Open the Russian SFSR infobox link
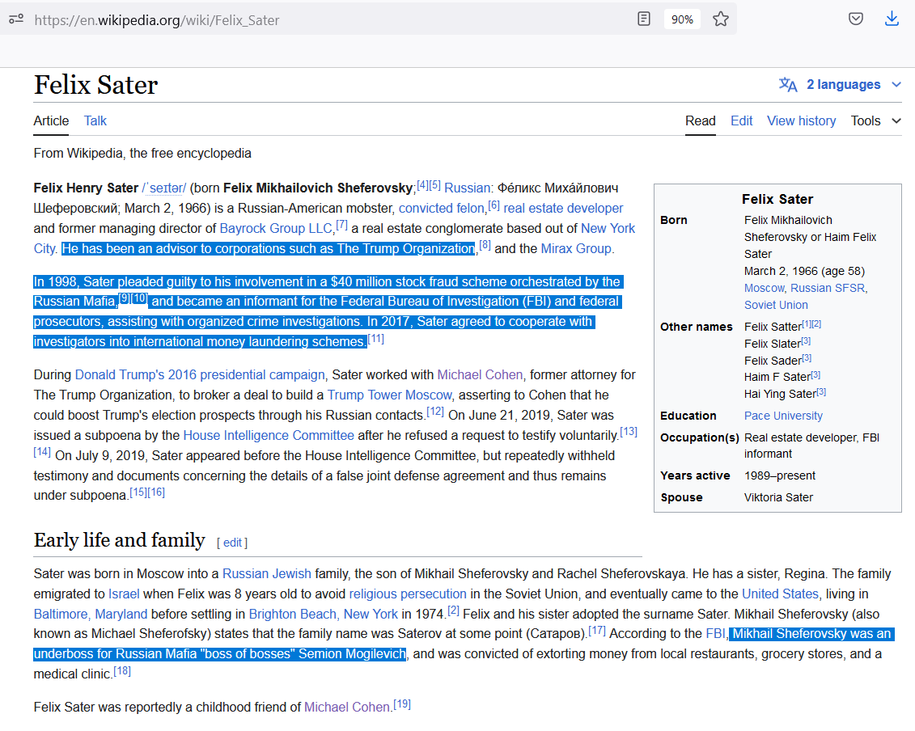This screenshot has height=731, width=915. [x=828, y=288]
